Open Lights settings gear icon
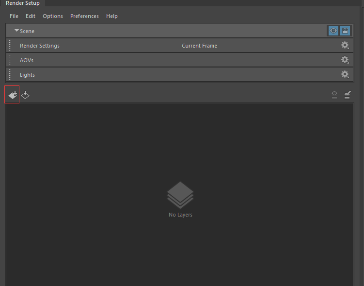Viewport: 364px width, 286px height. 345,75
